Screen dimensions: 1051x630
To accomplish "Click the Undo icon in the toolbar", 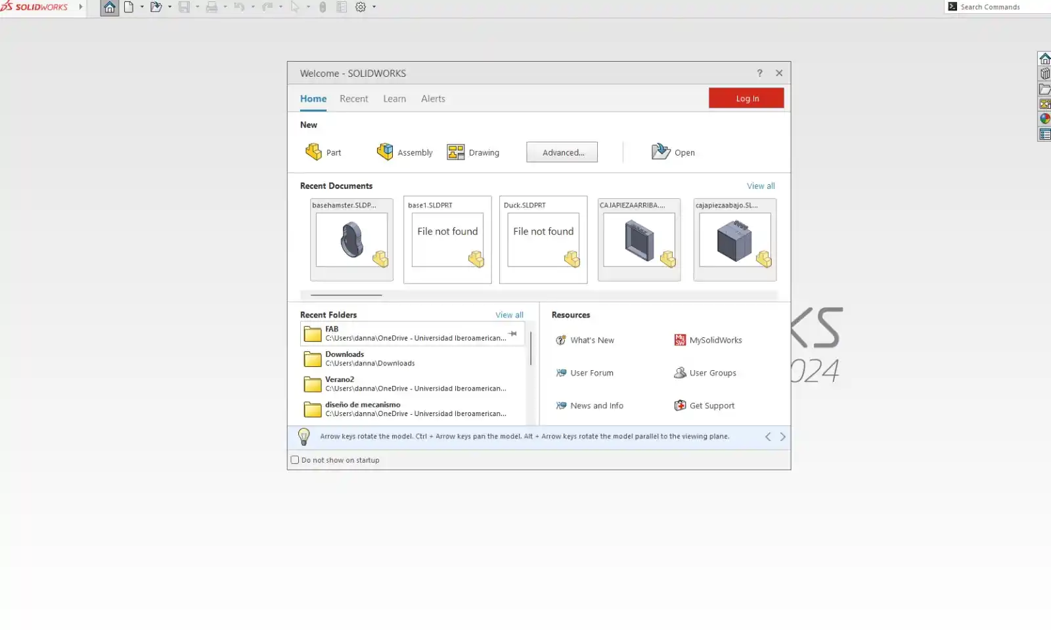I will click(239, 7).
